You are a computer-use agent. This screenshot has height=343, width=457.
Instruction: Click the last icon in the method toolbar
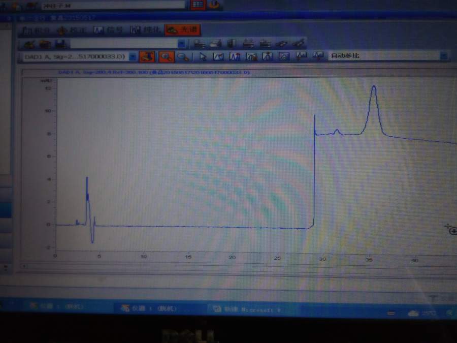299,43
